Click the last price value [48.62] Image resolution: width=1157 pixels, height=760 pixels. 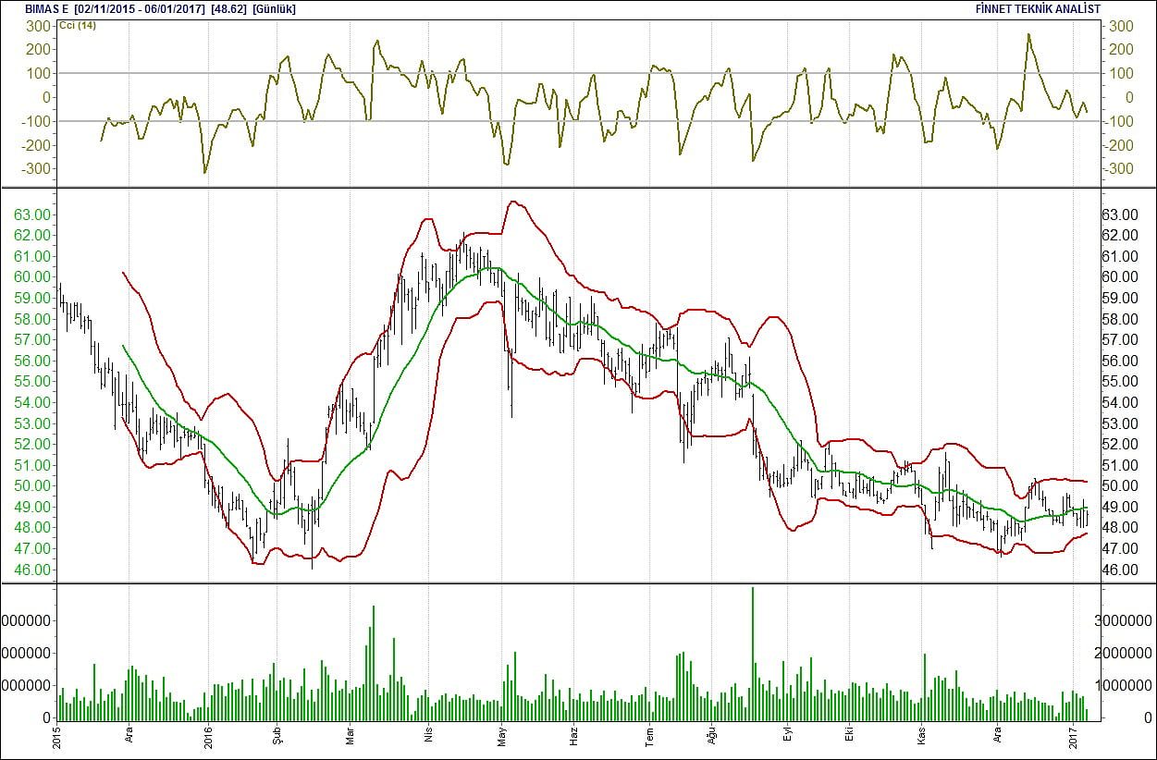tap(228, 7)
